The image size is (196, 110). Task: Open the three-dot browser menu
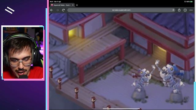(191, 10)
